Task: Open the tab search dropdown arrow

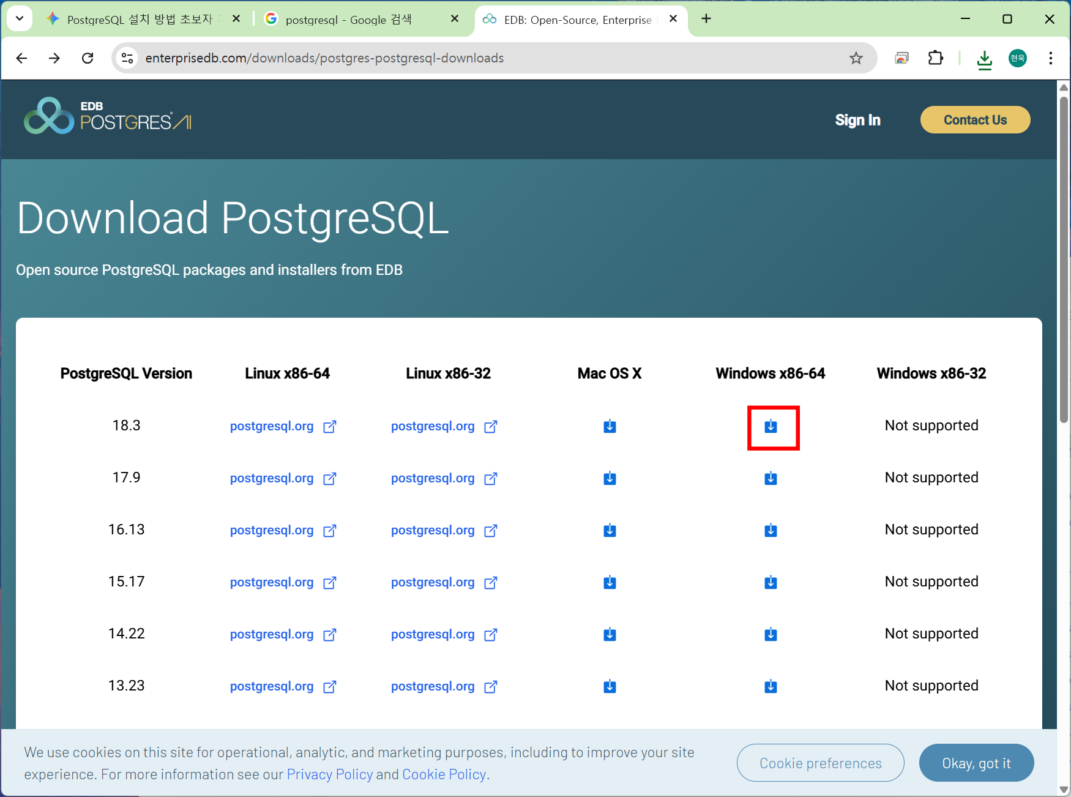Action: (20, 18)
